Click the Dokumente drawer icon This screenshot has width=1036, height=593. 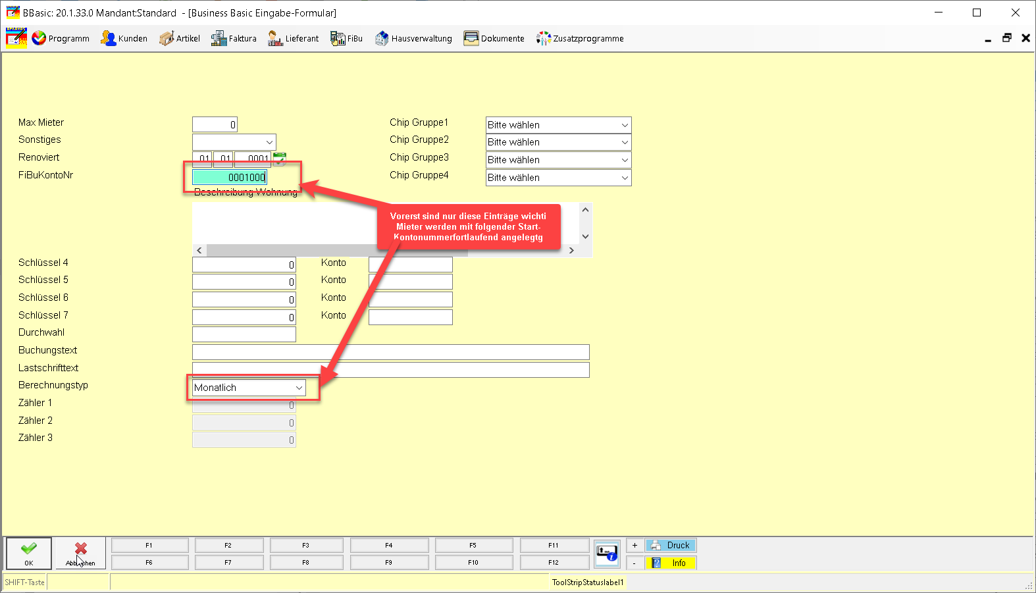tap(471, 38)
